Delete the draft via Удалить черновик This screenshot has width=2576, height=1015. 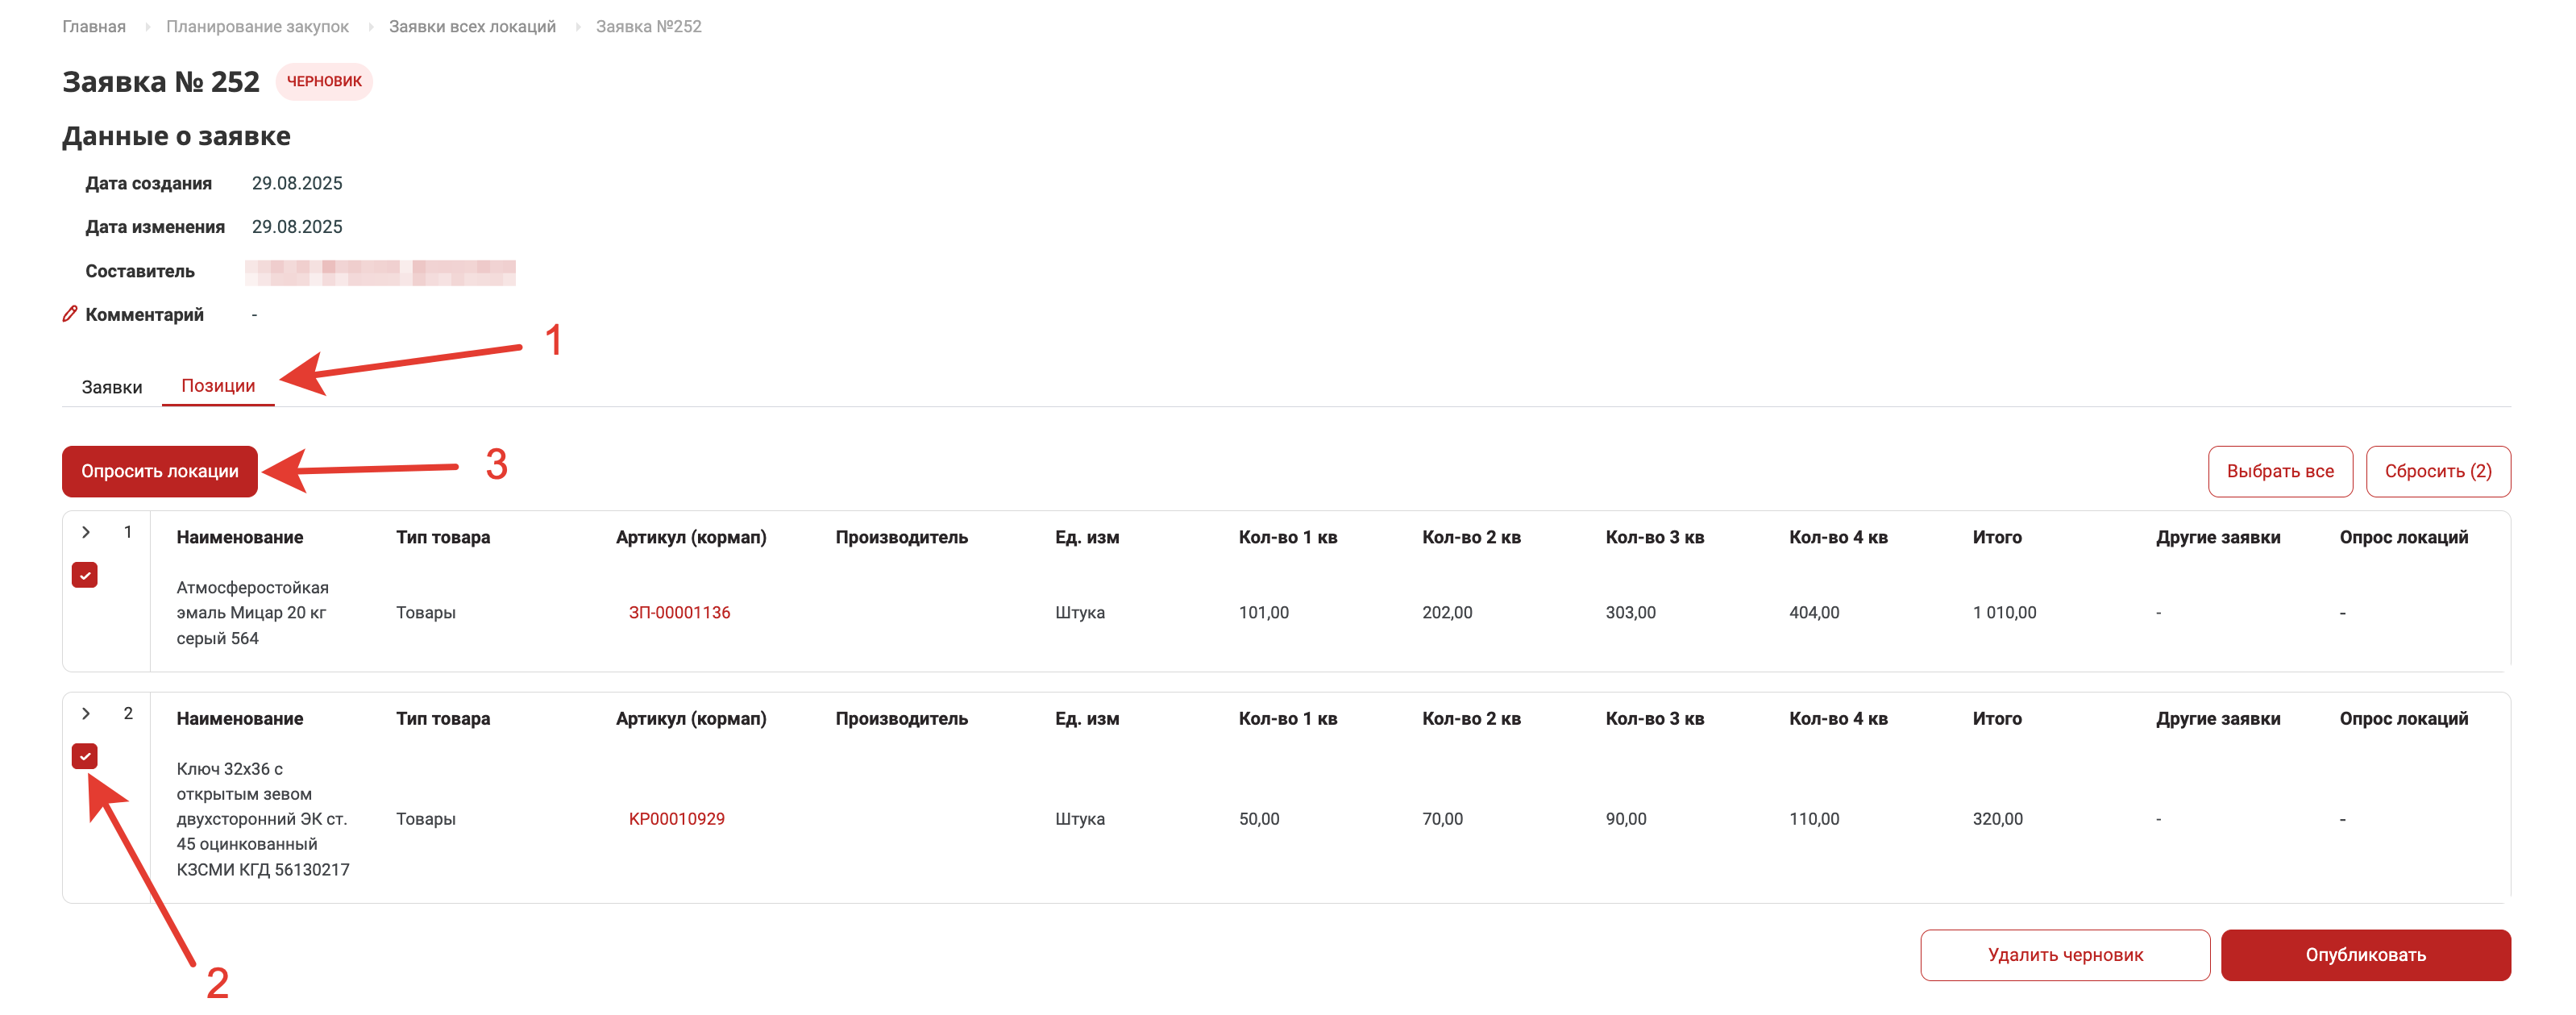click(x=2064, y=955)
